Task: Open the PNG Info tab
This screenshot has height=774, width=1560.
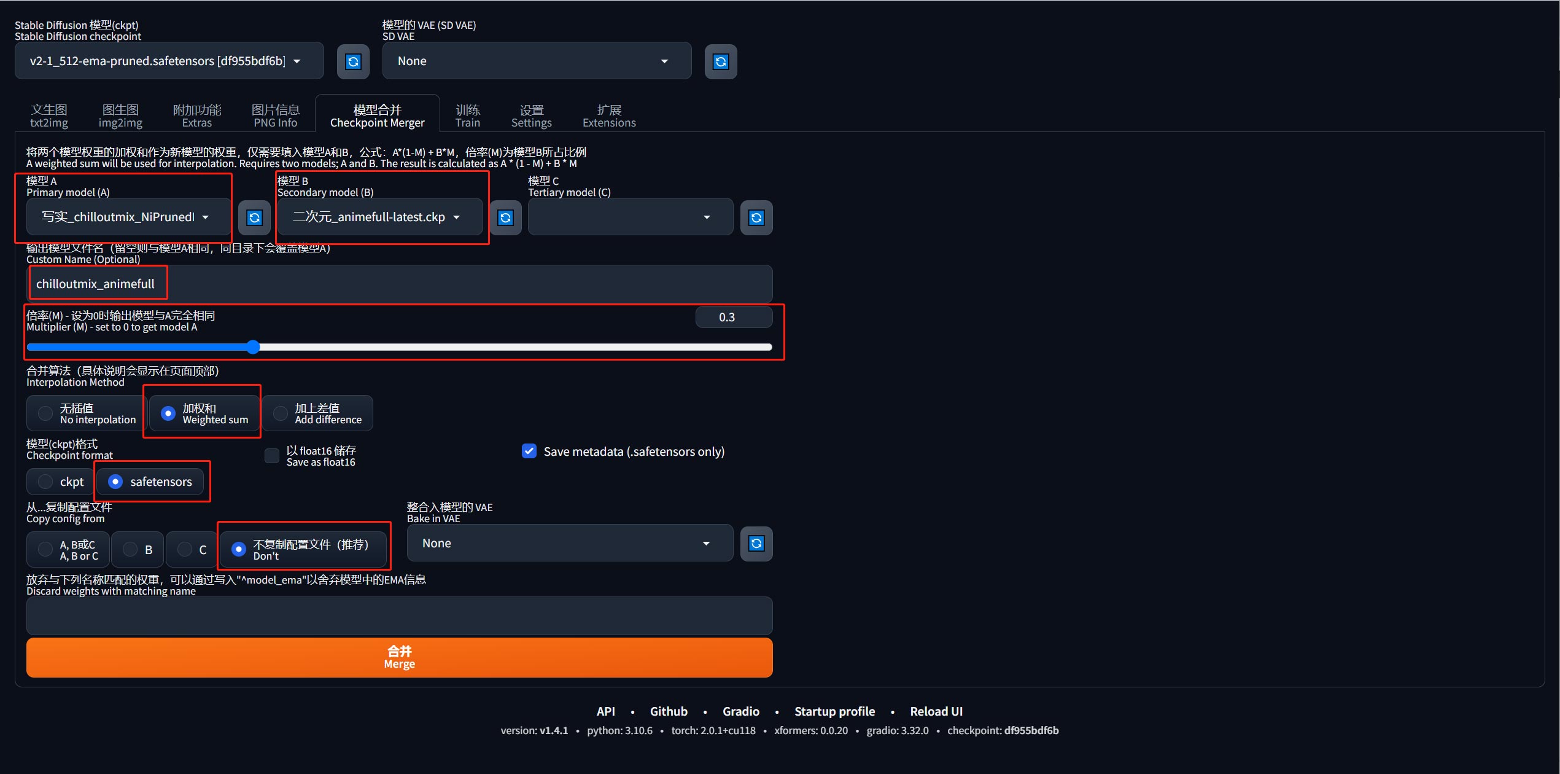Action: coord(276,115)
